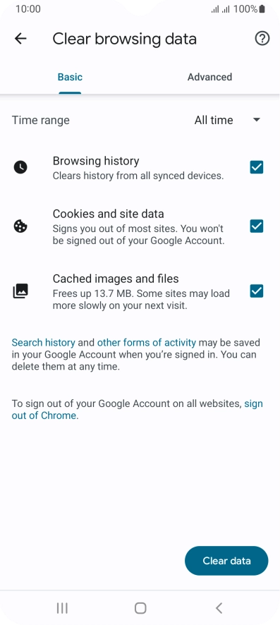The height and width of the screenshot is (625, 280).
Task: Open the sign out of Chrome link
Action: [138, 409]
